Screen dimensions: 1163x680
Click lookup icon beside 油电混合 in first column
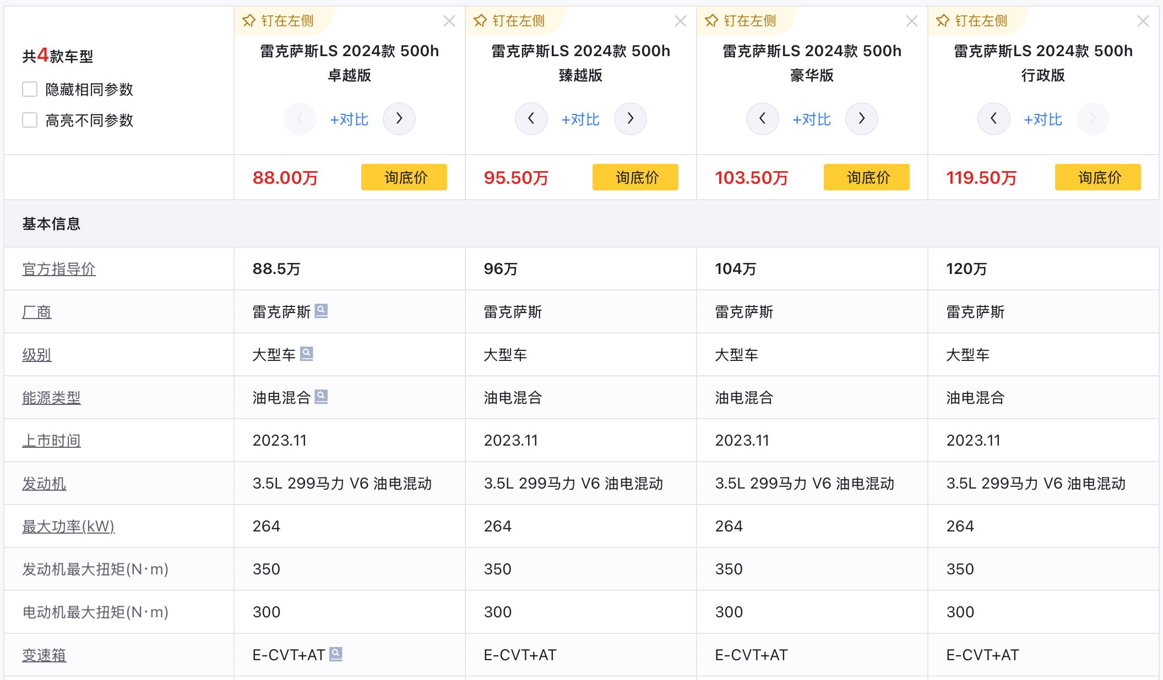point(321,397)
